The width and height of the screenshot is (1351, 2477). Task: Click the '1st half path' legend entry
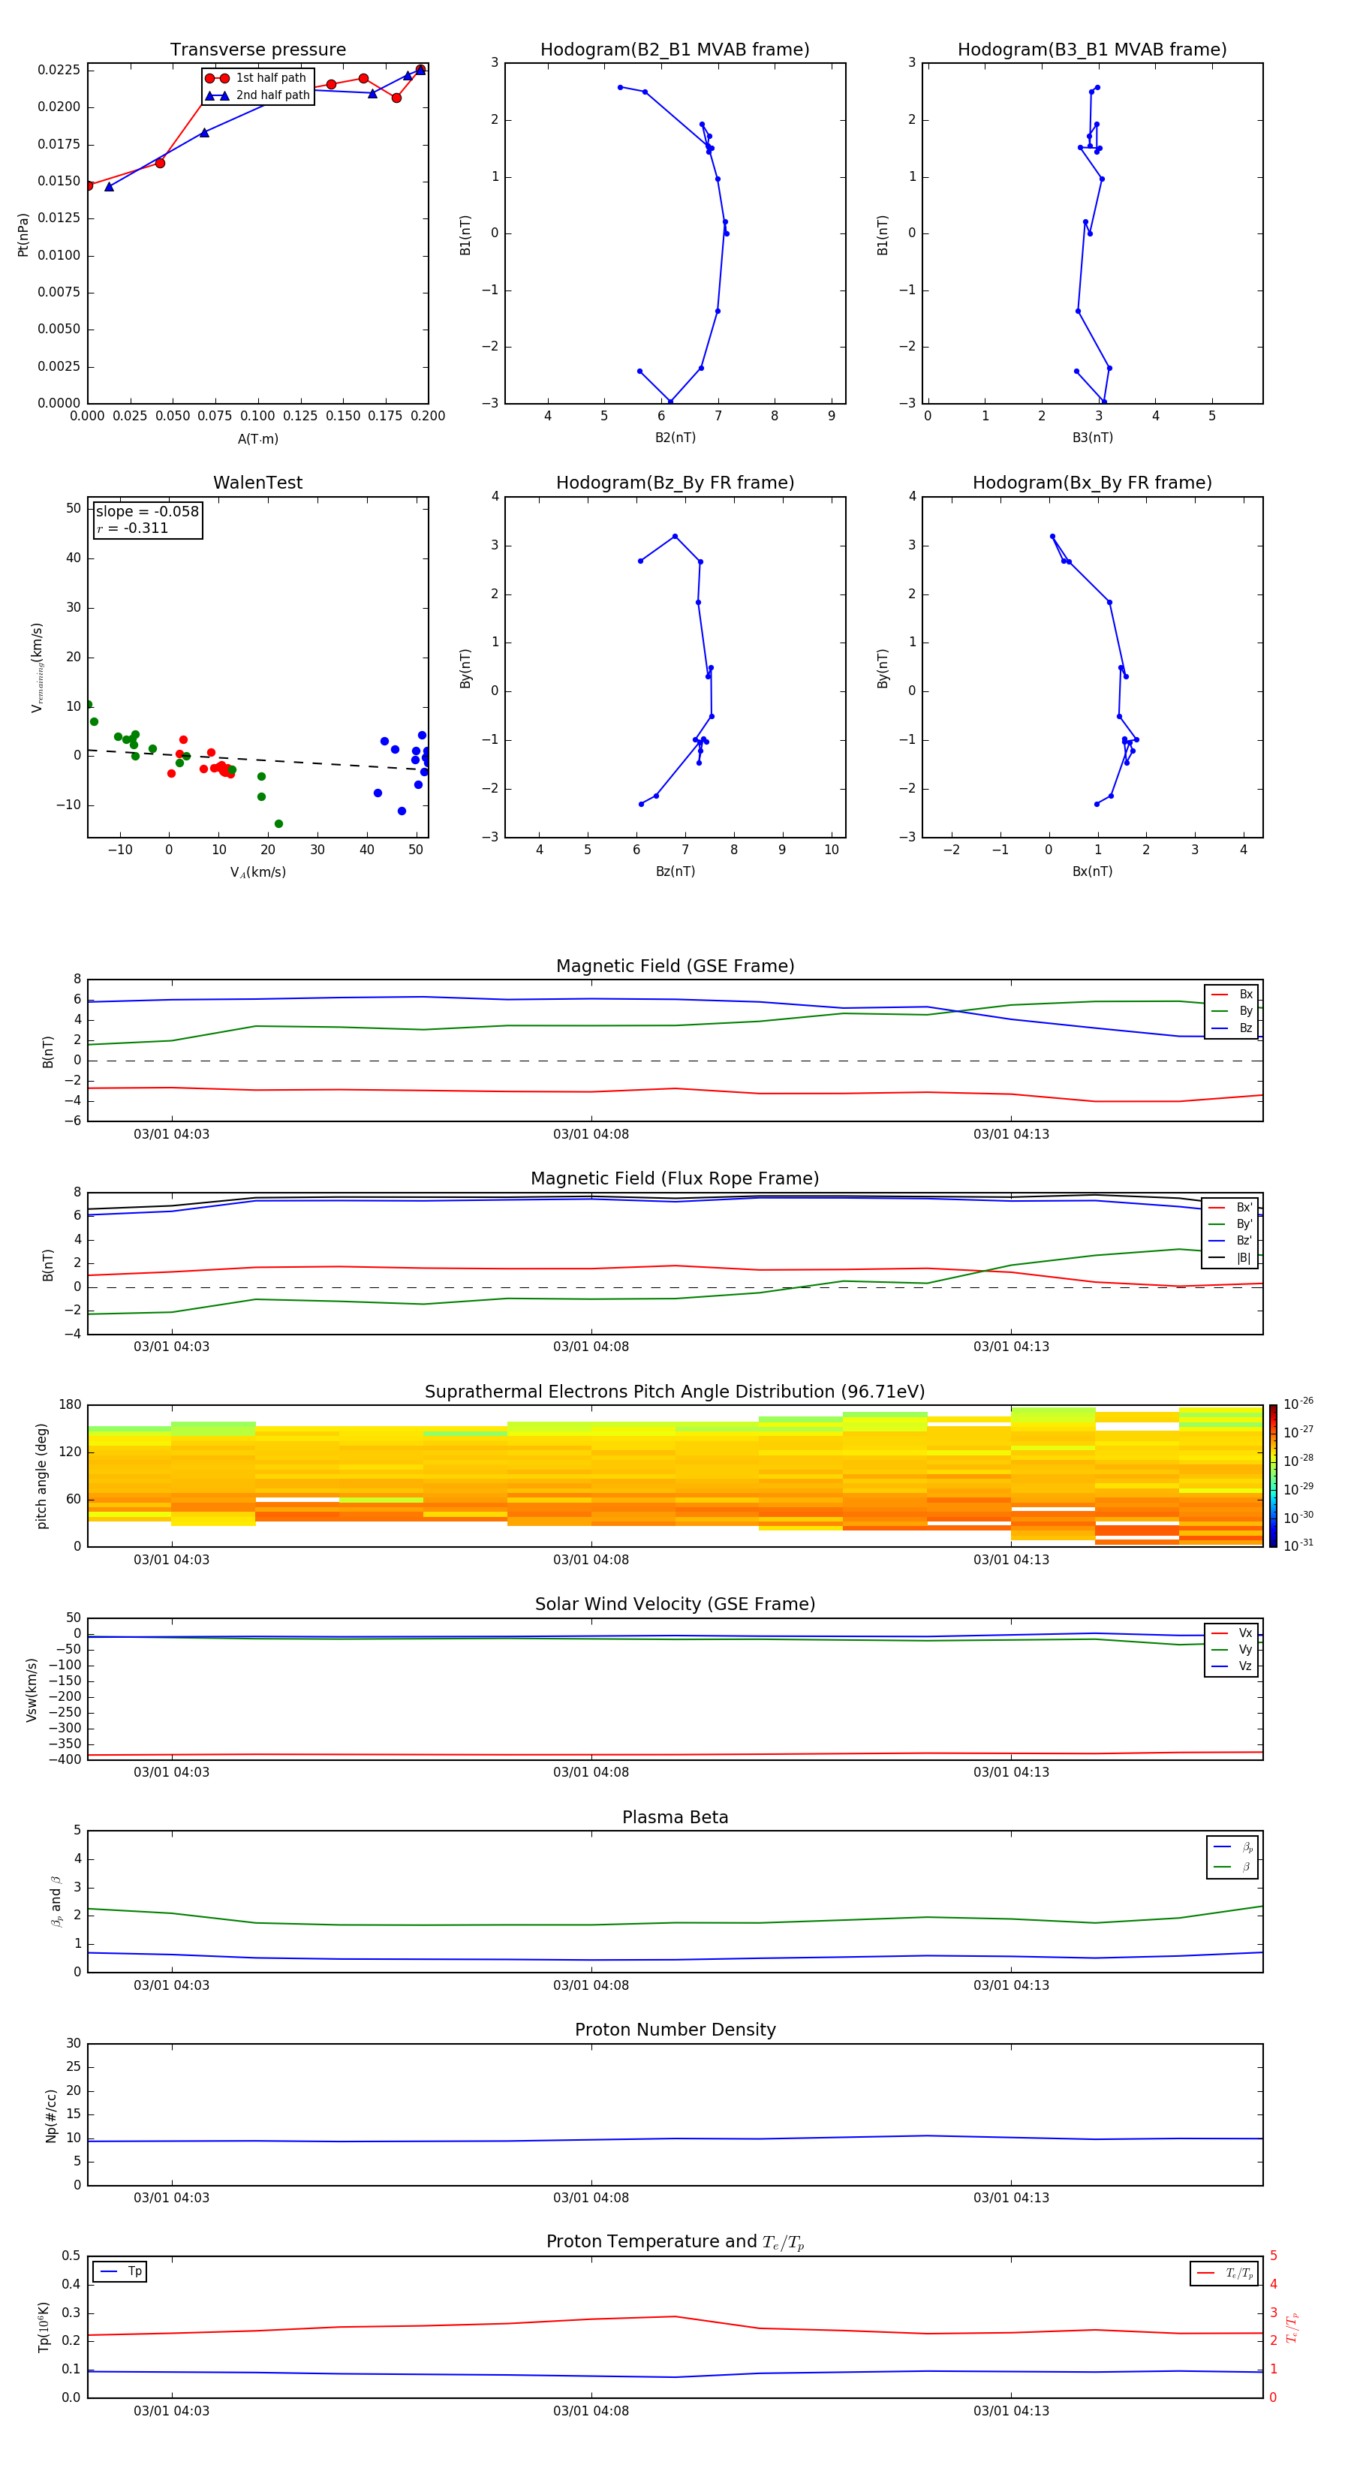click(256, 78)
